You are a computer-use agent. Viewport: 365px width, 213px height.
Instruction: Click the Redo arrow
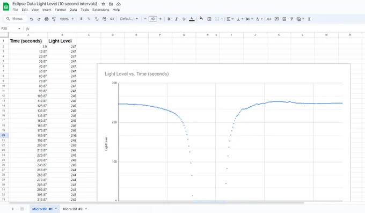39,19
